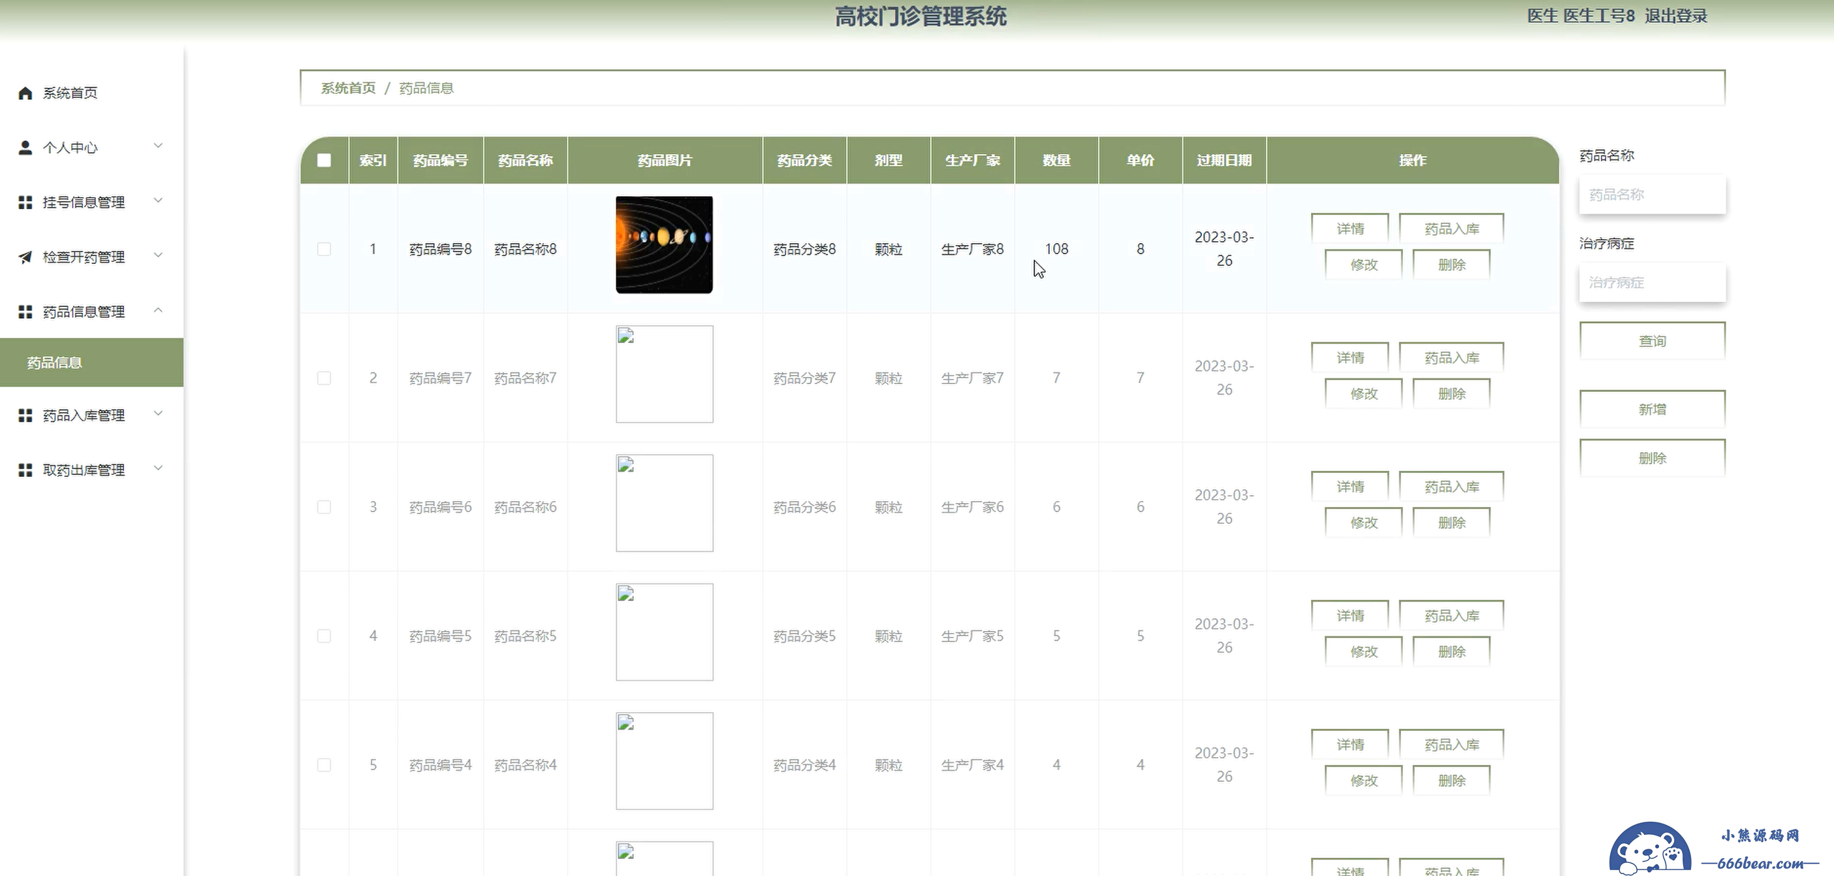Click 详情 for 药品名称7
Screen dimensions: 1834x876
1350,357
